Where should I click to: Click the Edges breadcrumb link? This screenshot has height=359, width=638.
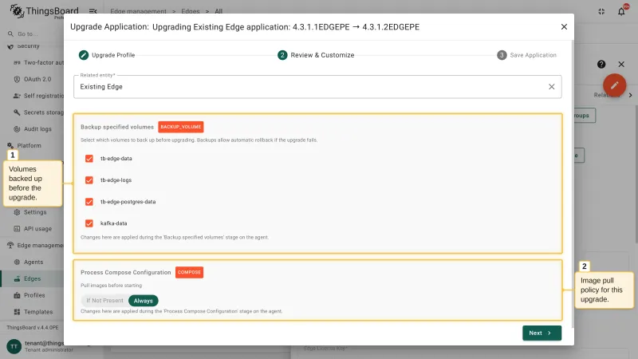191,11
